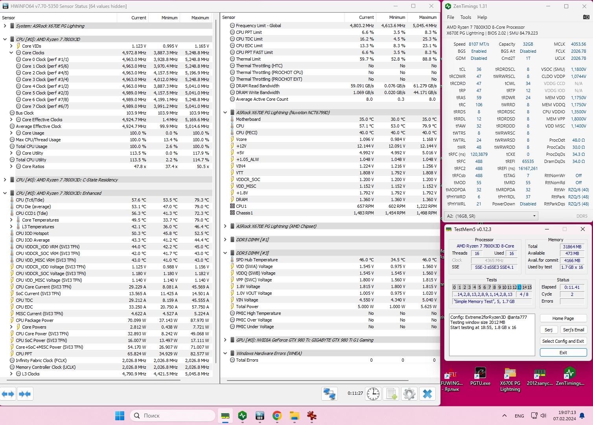The width and height of the screenshot is (593, 425).
Task: Click the collapse-columns arrows icon in HWiNFO
Action: [25, 394]
